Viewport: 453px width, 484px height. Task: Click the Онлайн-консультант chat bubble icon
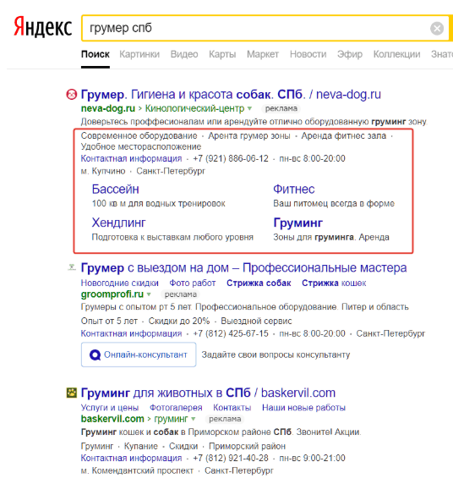[95, 355]
